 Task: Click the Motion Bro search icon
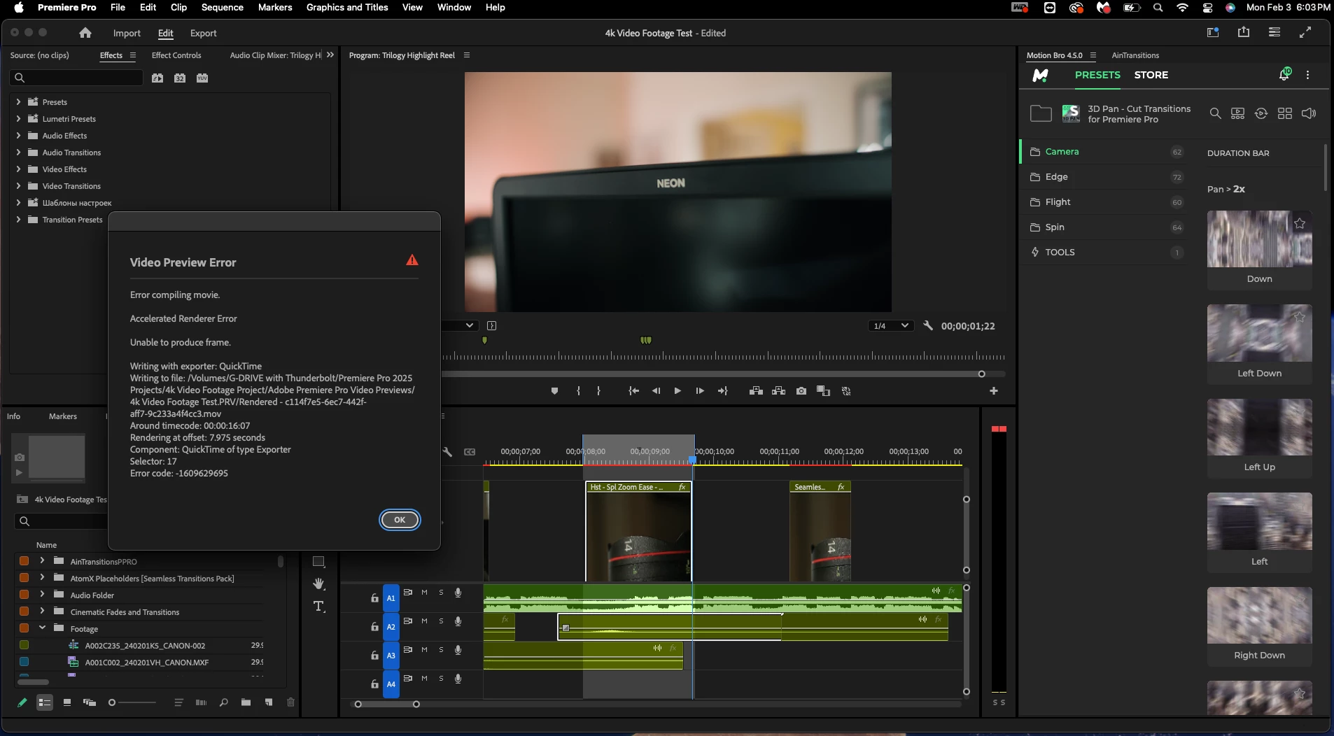click(1216, 113)
